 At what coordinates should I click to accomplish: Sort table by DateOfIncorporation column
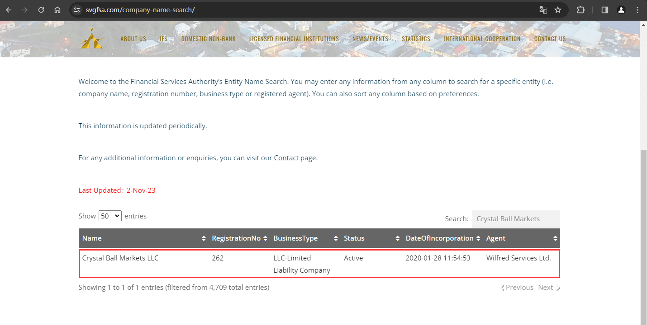tap(442, 238)
